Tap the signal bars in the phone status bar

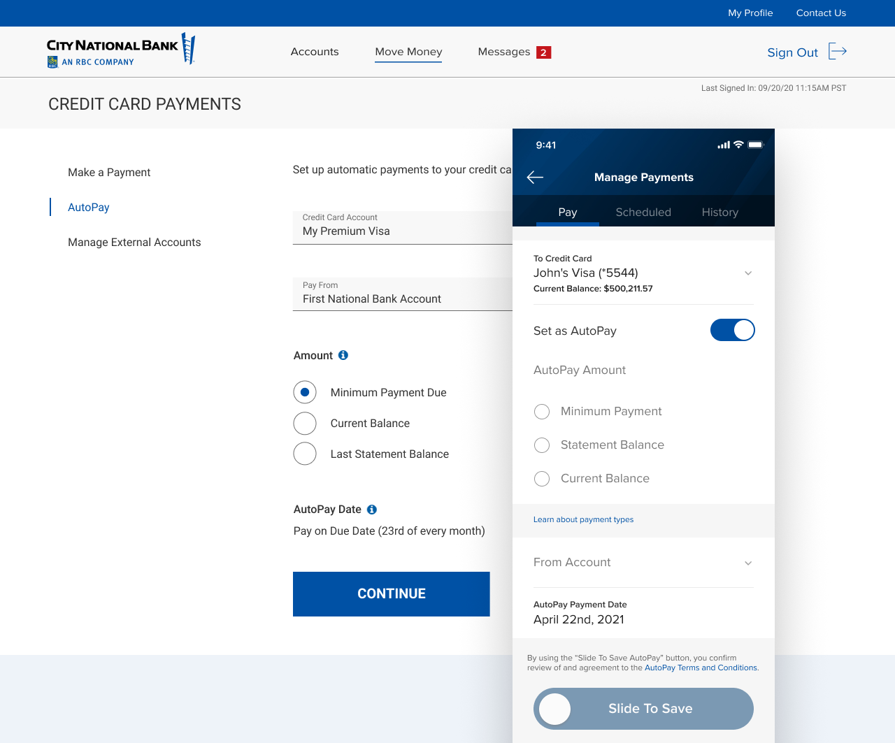pos(724,145)
